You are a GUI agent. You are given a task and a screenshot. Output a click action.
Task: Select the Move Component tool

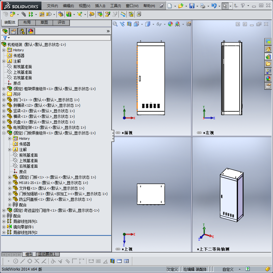[x=49, y=14]
